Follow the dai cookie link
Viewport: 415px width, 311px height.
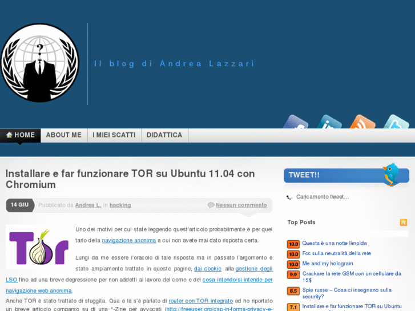[x=208, y=269]
